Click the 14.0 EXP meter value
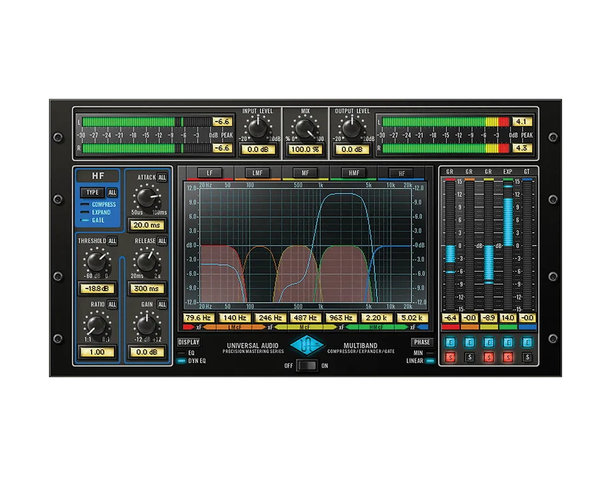 [508, 318]
